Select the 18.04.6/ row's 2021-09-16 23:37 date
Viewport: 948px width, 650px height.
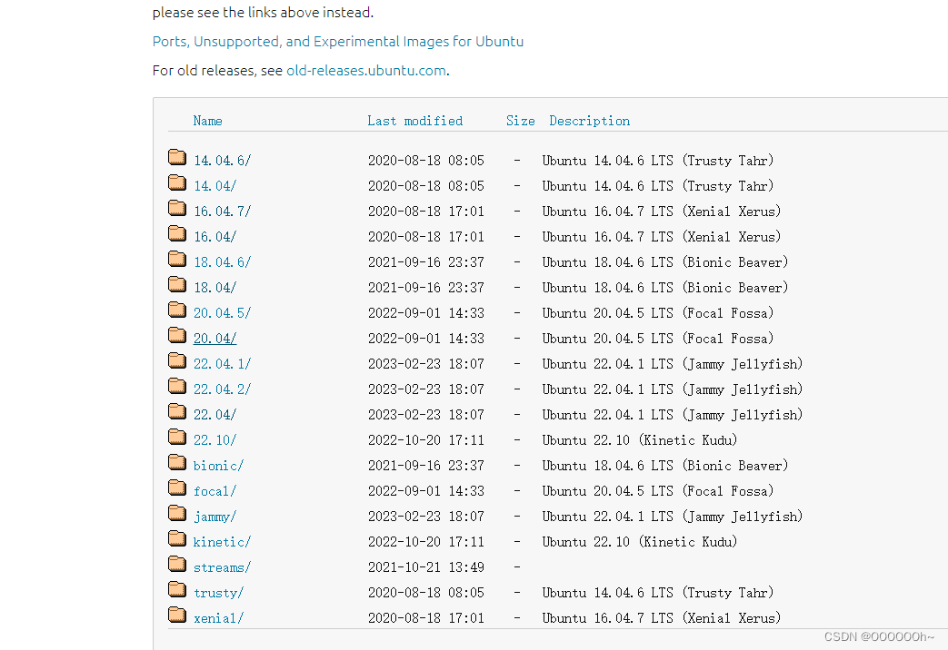point(426,262)
